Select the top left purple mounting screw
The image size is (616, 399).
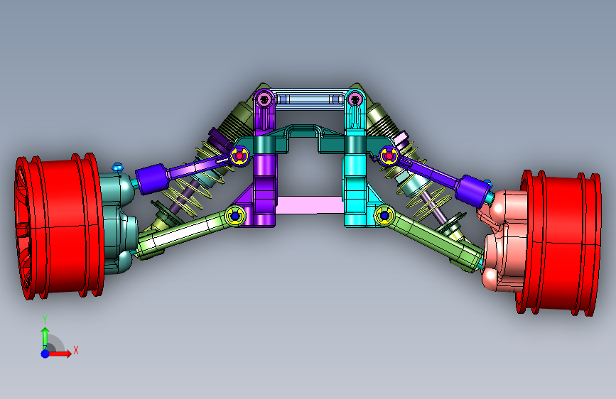click(264, 98)
